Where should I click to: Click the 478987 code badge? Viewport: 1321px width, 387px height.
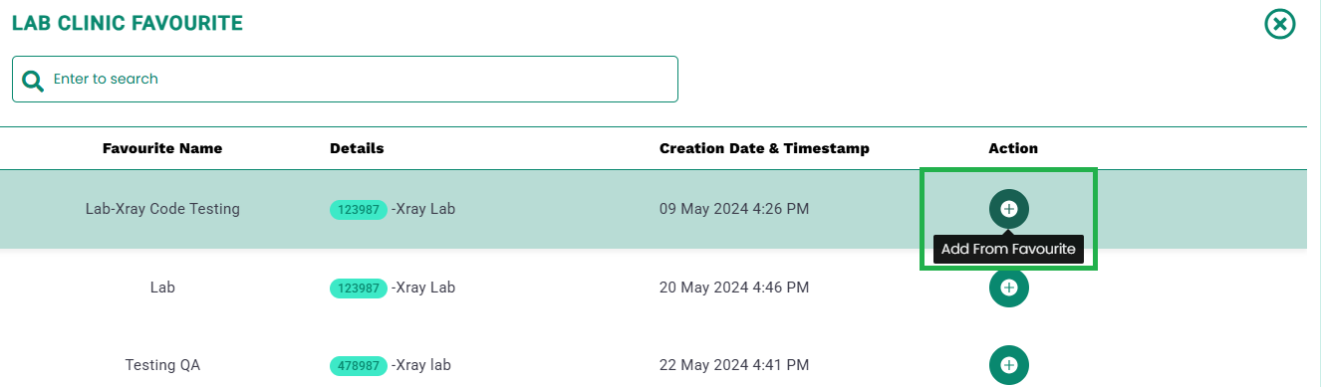(359, 365)
